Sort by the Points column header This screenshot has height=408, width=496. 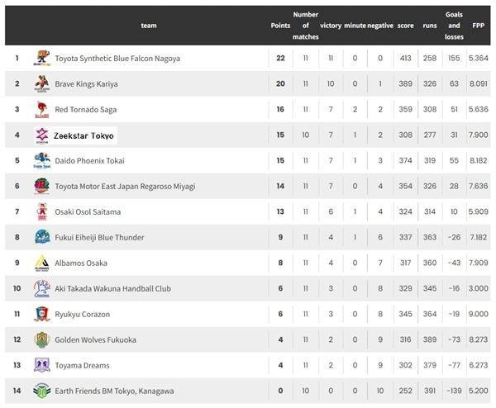[x=280, y=26]
